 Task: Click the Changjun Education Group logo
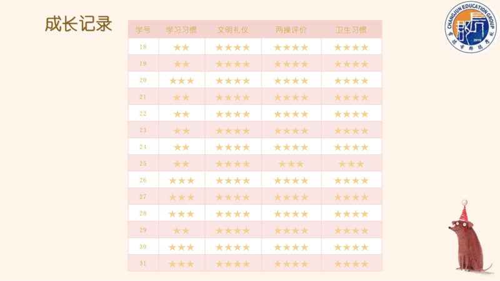471,27
